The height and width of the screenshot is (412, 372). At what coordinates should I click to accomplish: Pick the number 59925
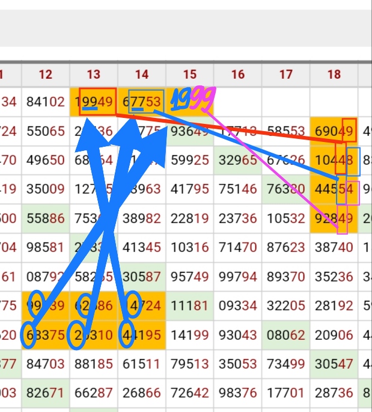pyautogui.click(x=190, y=160)
